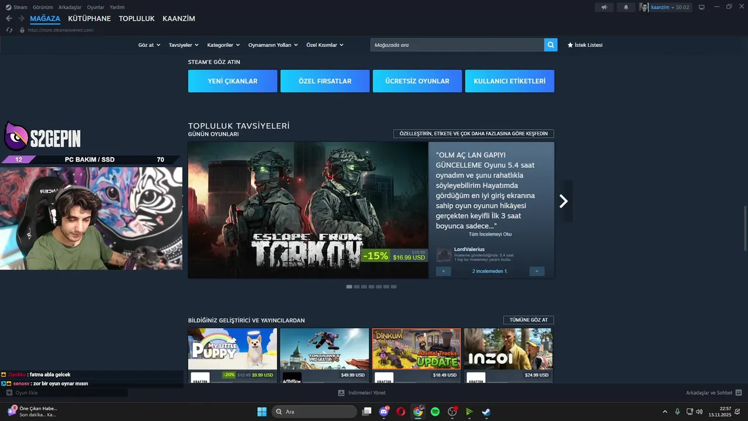Open the Özel Kısımlar dropdown

tap(325, 45)
